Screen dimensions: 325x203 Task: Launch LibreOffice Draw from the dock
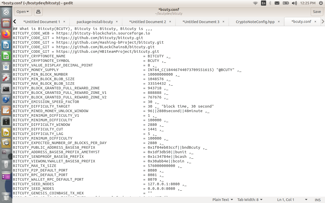6,132
